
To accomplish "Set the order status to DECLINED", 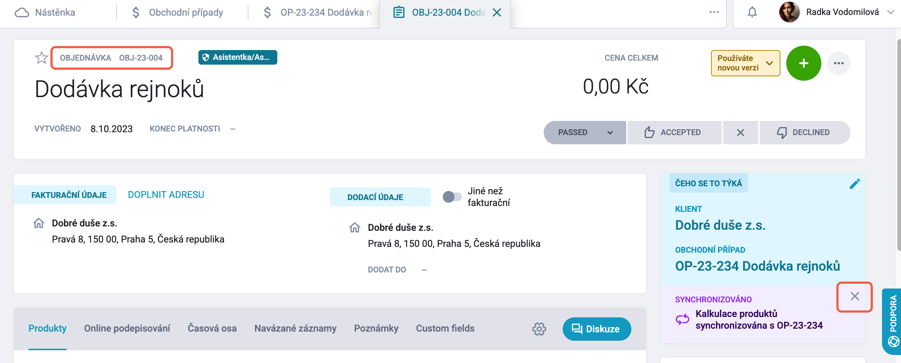I will pyautogui.click(x=805, y=132).
